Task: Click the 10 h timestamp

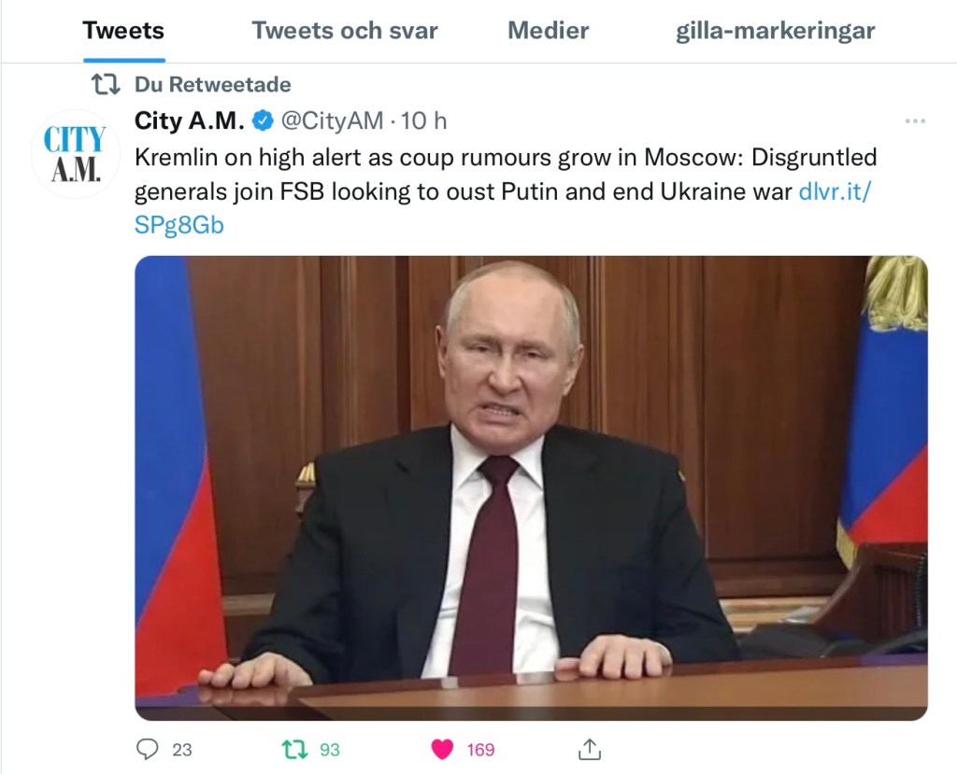Action: (x=424, y=120)
